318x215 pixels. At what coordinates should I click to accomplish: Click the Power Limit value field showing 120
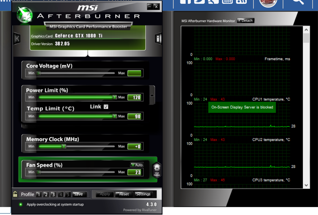134,97
